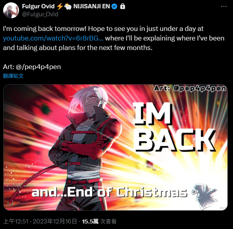Screen dimensions: 233x229
Task: Click 翻譯貼文 to translate the post
Action: (13, 76)
